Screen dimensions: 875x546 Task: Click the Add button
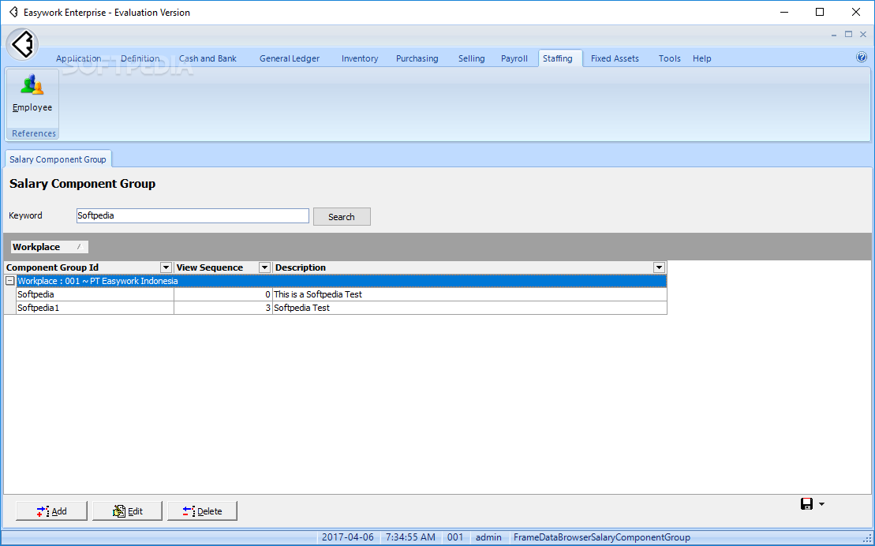click(x=51, y=510)
